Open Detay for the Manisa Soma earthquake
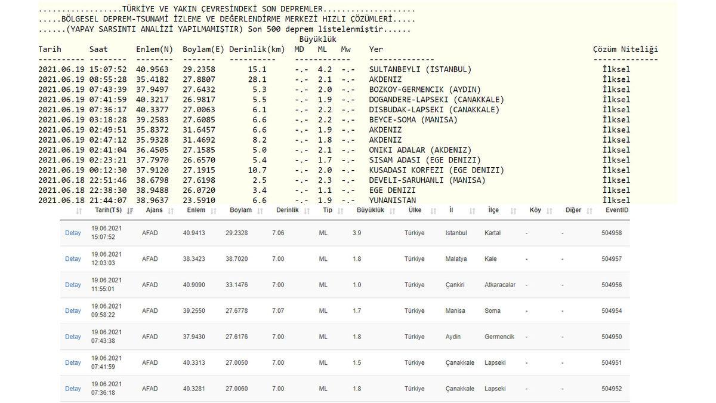The width and height of the screenshot is (716, 403). pyautogui.click(x=73, y=310)
